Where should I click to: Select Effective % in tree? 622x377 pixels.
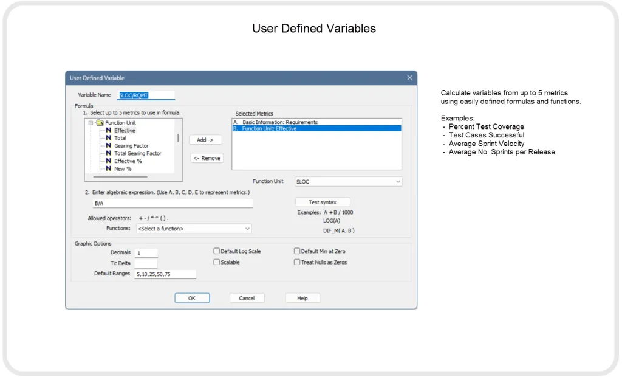128,161
